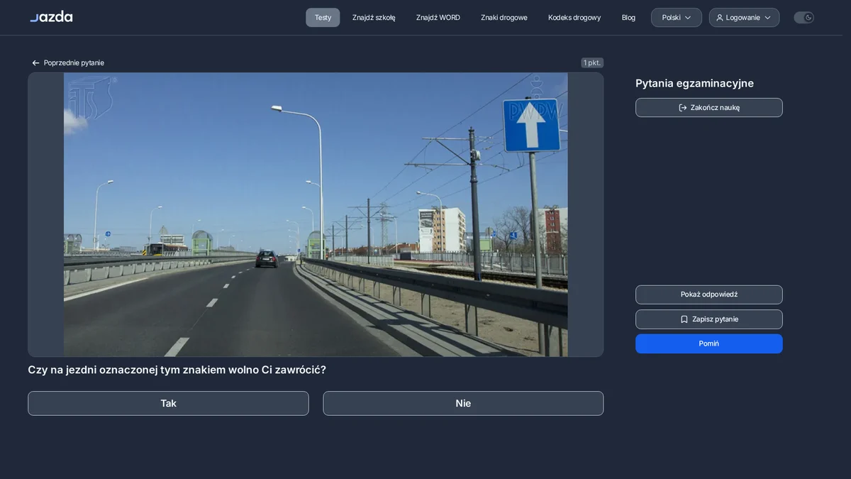Skip question with Pomiń button

point(709,343)
